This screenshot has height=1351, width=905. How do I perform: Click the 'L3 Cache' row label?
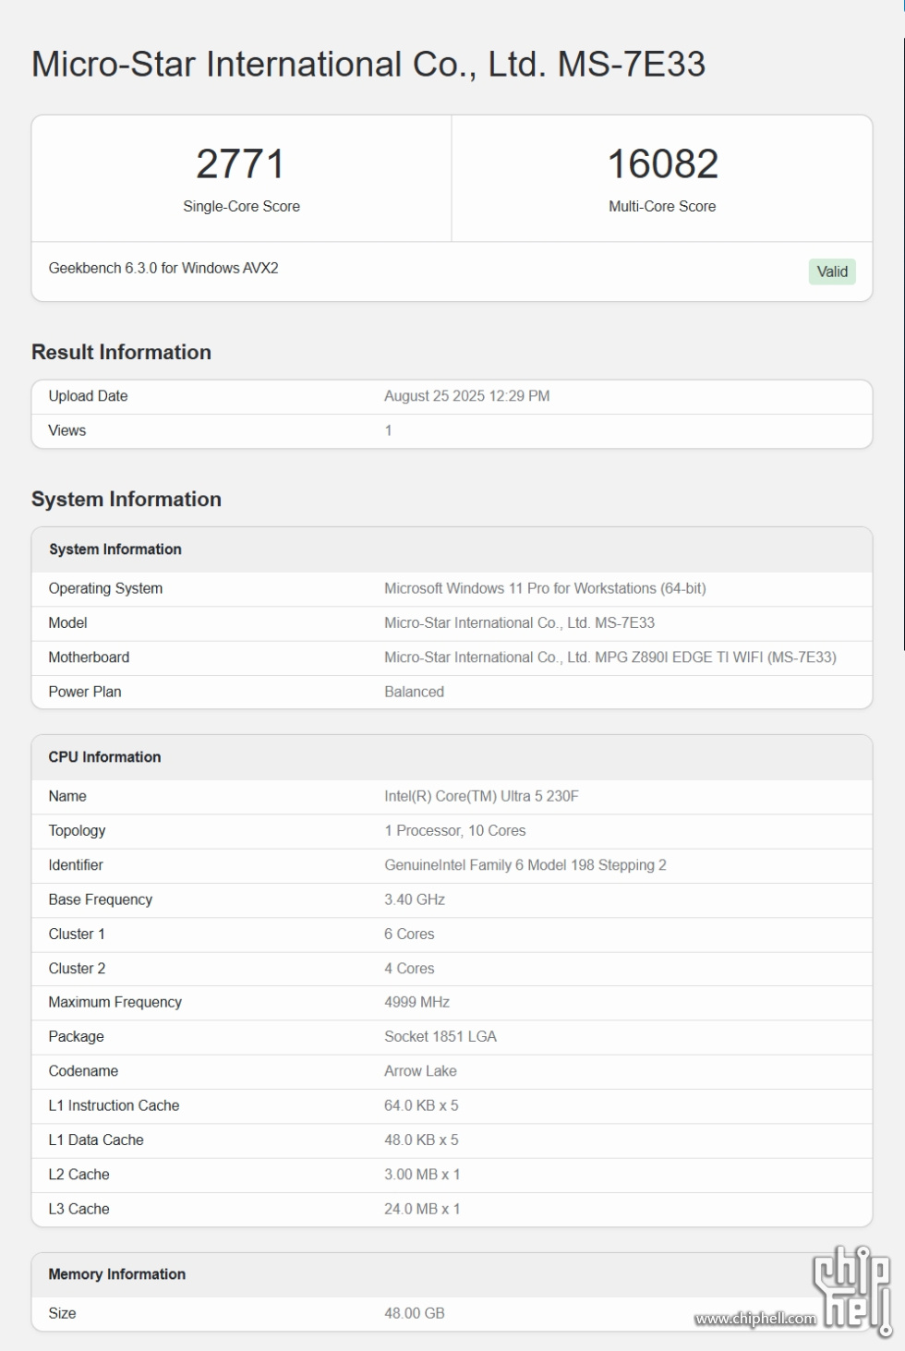tap(78, 1209)
